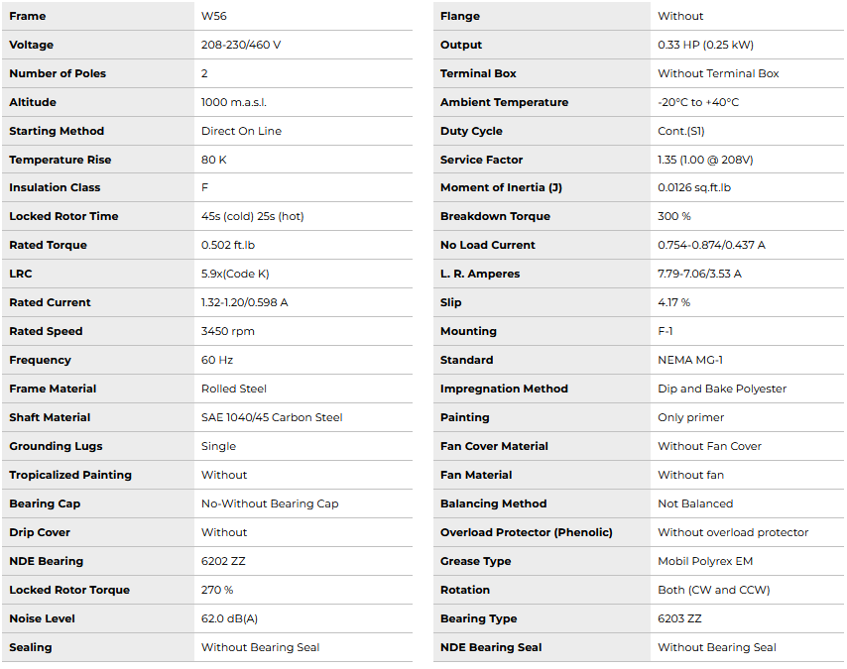Select the Rated Current value
The width and height of the screenshot is (847, 669).
point(244,302)
